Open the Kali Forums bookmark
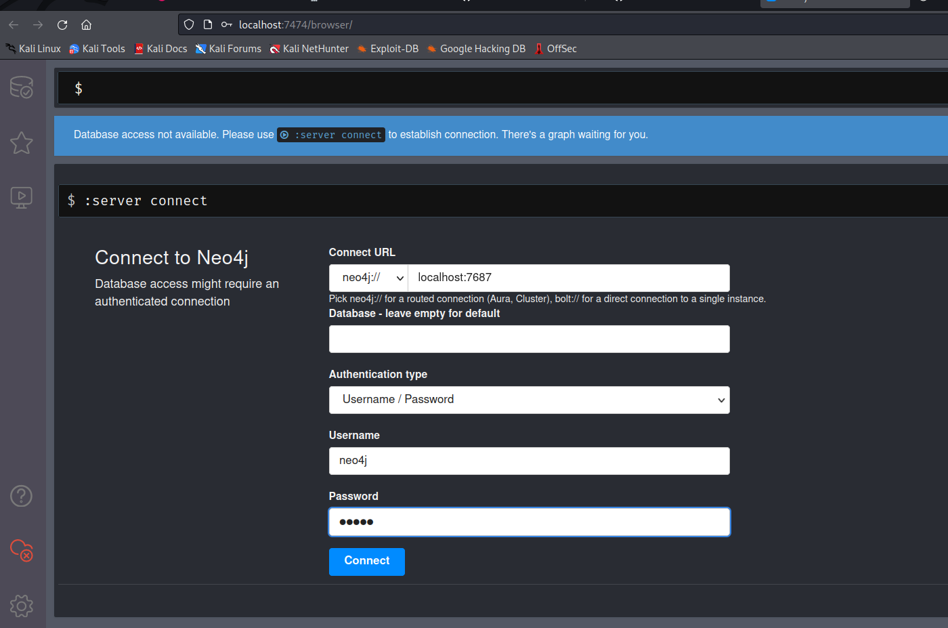 click(x=228, y=49)
